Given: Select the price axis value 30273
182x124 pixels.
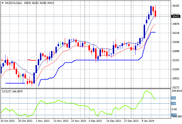Looking at the screenshot, I should tap(176, 87).
